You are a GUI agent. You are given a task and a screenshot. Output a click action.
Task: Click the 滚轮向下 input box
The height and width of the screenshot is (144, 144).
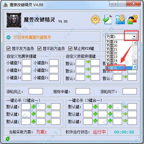(x=130, y=91)
